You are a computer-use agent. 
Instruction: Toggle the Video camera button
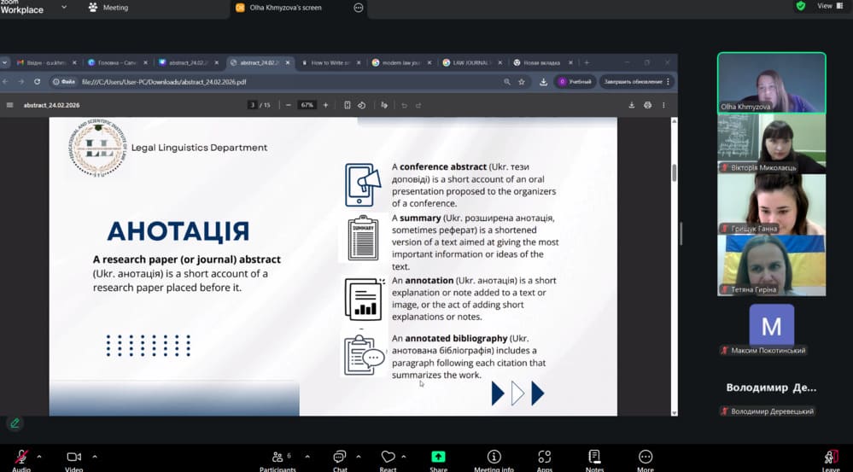pyautogui.click(x=73, y=457)
